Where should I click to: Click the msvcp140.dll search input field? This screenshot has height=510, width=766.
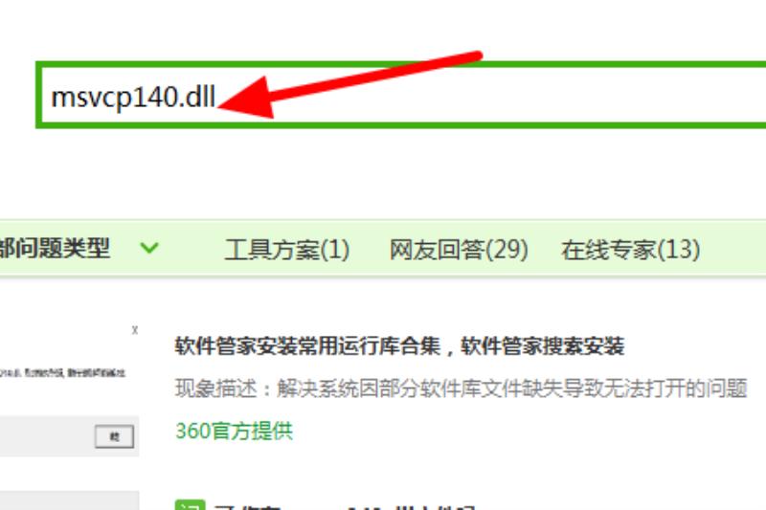click(x=400, y=95)
